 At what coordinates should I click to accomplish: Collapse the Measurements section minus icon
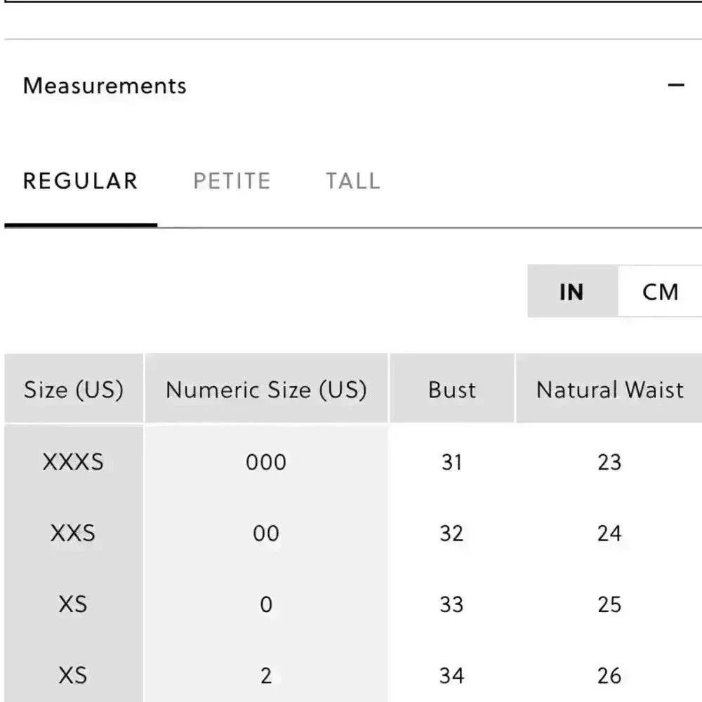(675, 85)
